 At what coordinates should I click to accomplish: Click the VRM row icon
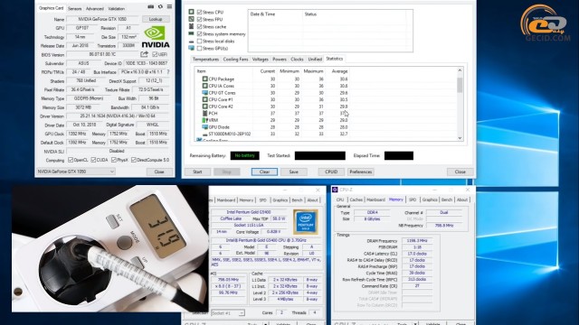point(205,120)
